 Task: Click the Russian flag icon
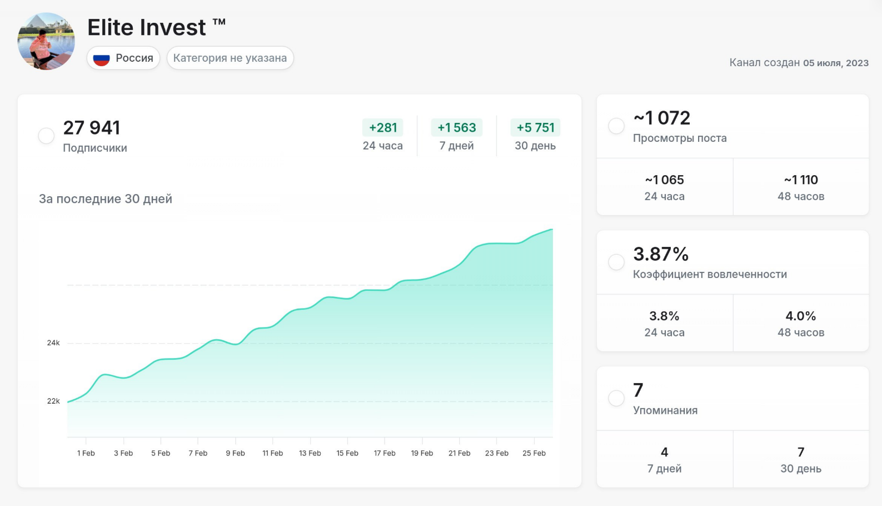tap(101, 58)
